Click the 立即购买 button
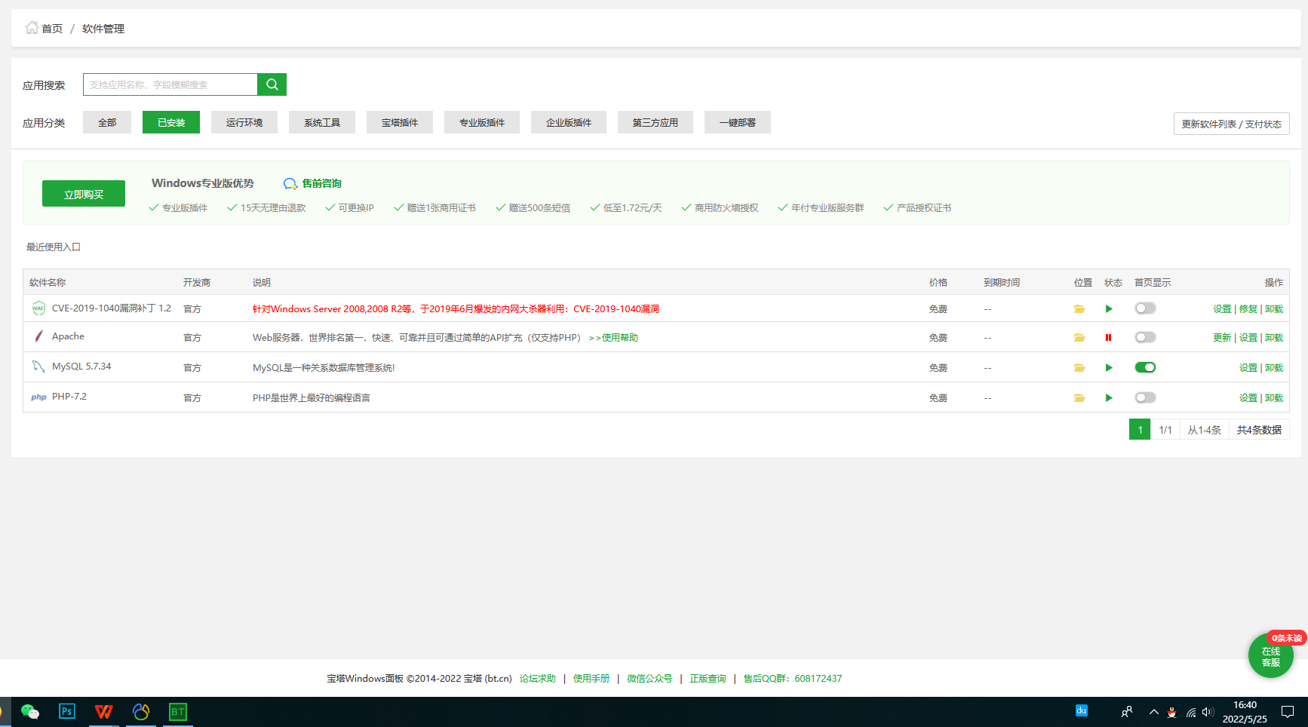 pos(84,194)
